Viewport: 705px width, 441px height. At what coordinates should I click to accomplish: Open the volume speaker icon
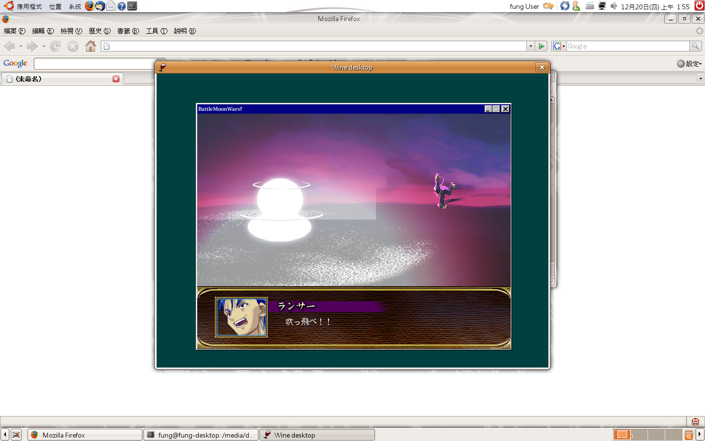(613, 6)
